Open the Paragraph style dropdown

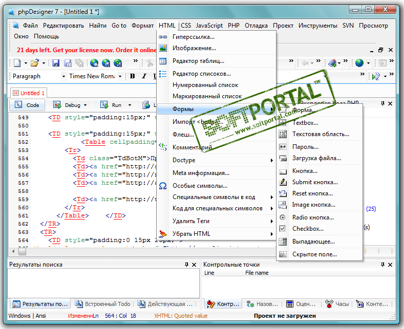tap(63, 76)
